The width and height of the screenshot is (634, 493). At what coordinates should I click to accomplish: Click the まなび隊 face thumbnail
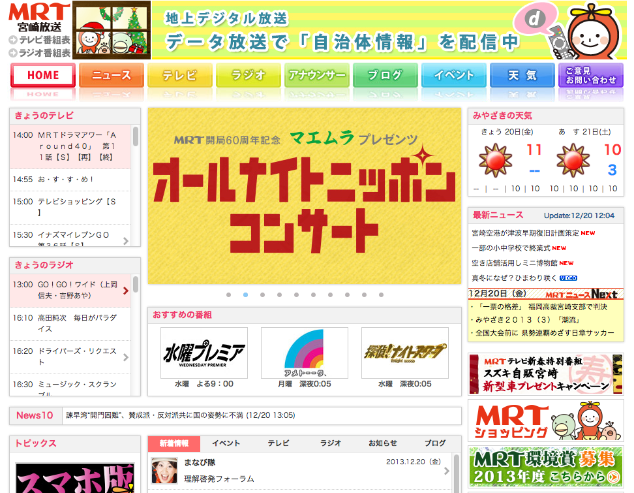[x=164, y=471]
